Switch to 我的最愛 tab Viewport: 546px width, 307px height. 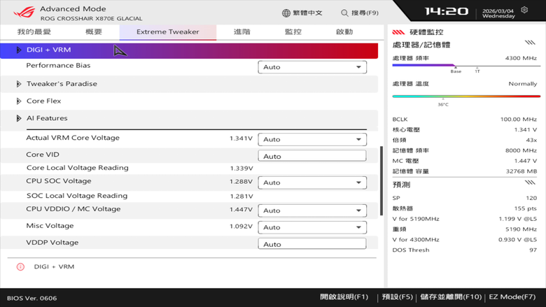click(x=34, y=32)
